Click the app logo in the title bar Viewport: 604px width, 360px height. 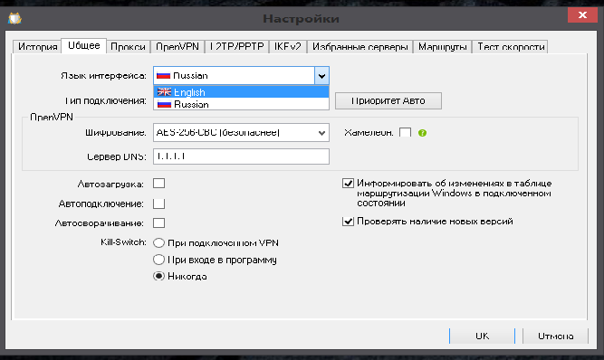coord(14,18)
